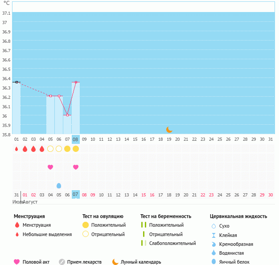Click the blue egg-white drop under day 06

[59, 185]
